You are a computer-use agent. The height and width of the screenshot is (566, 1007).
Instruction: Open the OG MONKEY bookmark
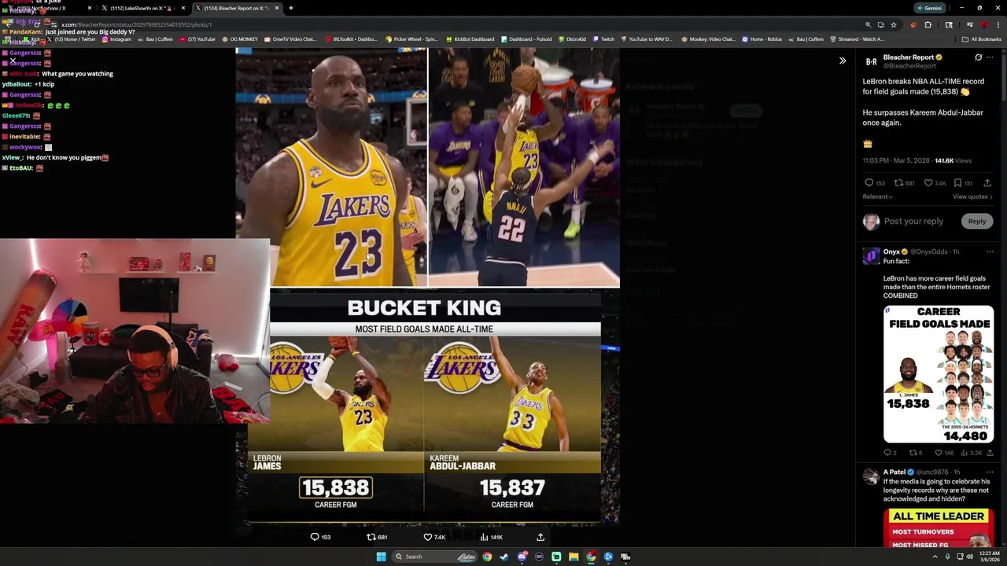tap(240, 39)
